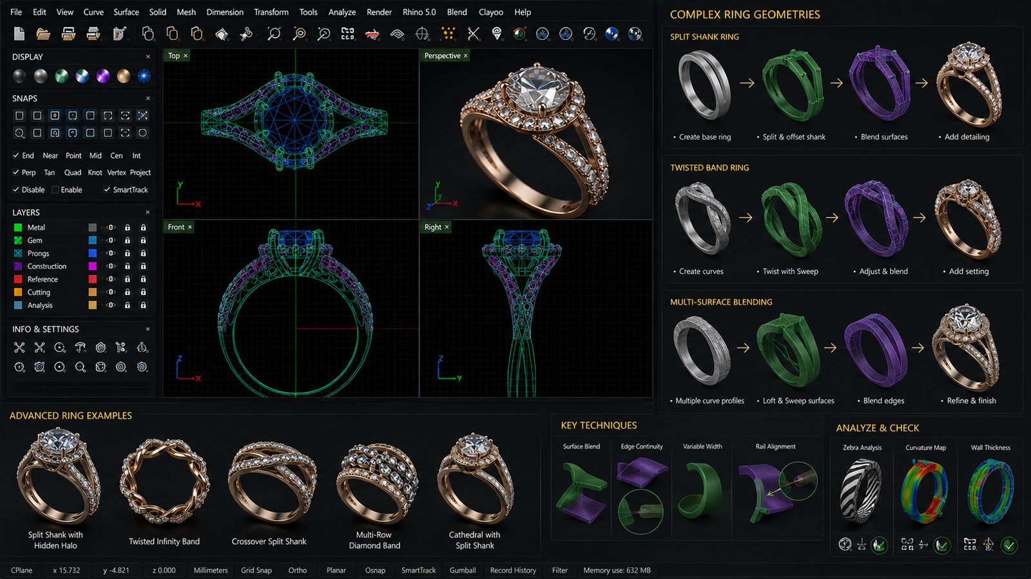Click the crossed-tools X toolbar icon
Screen dimensions: 1031x579
[473, 33]
